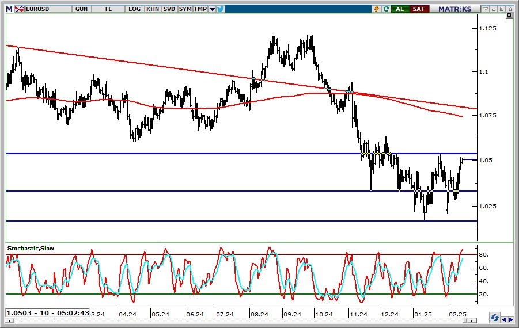Click the Matriks M logo icon
The height and width of the screenshot is (328, 519).
tap(9, 9)
